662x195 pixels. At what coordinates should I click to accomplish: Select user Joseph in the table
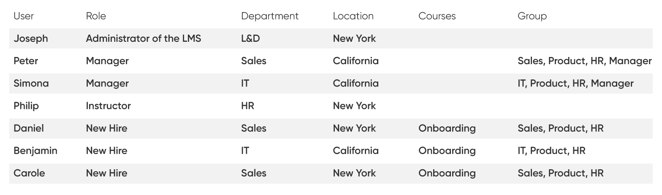pos(31,39)
